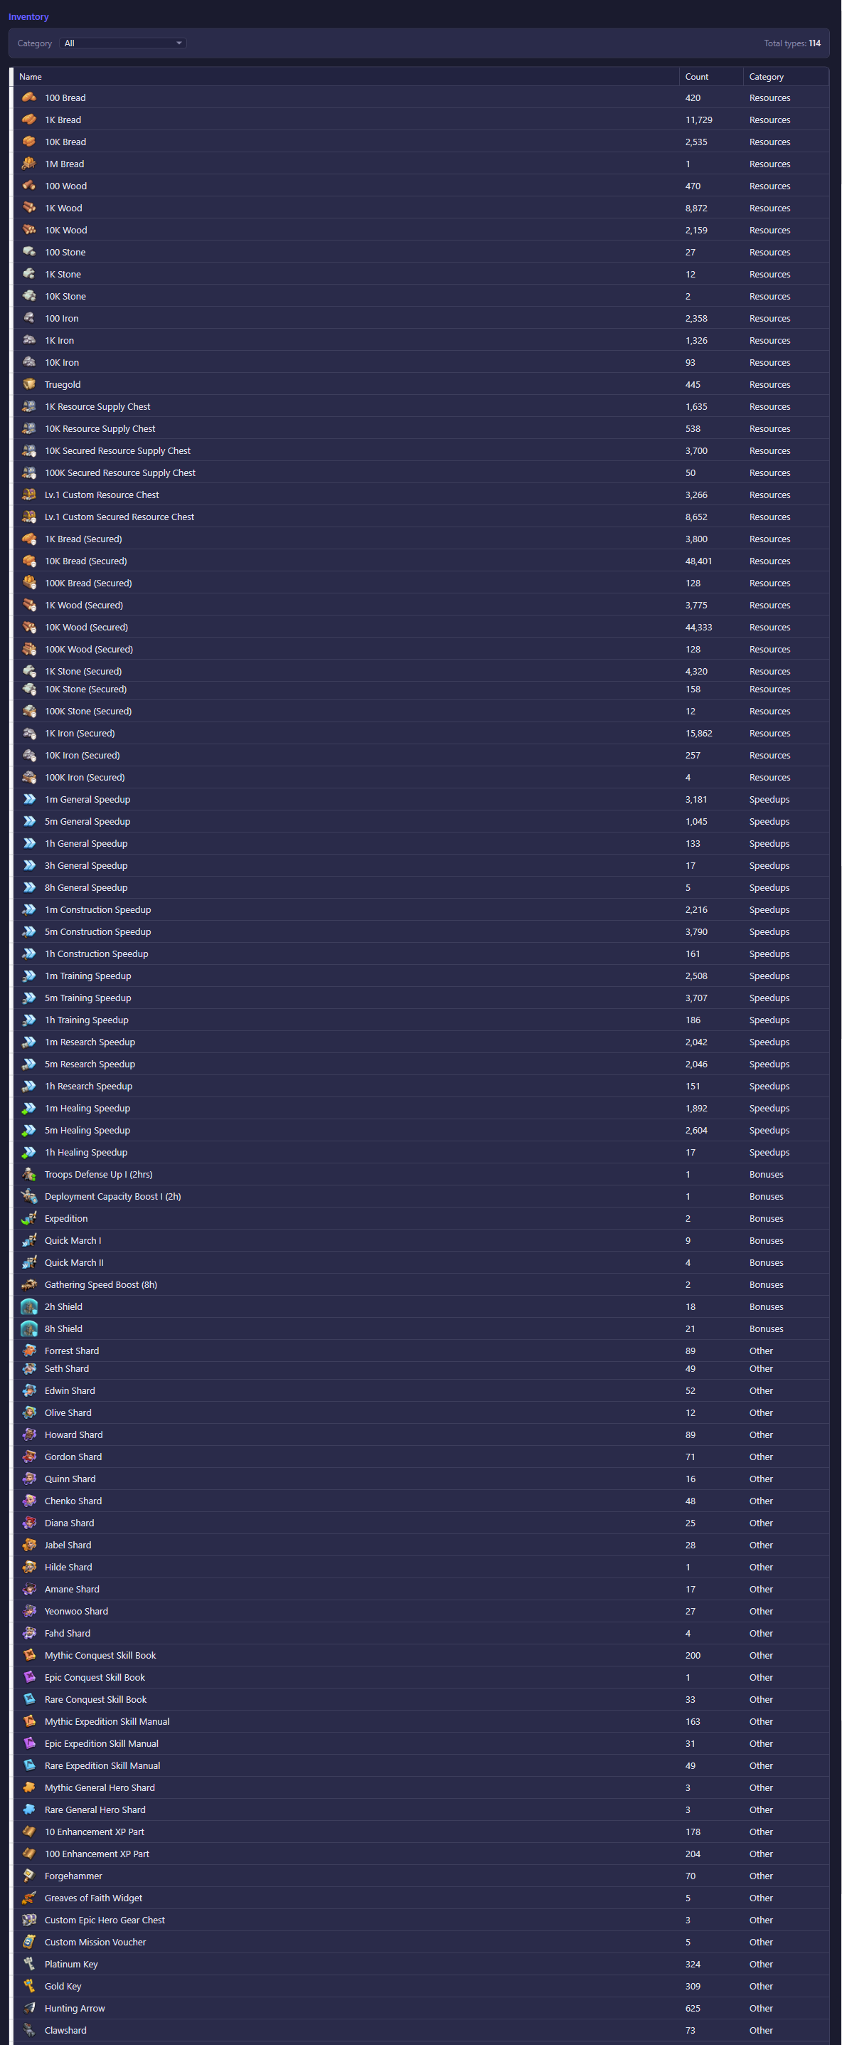
Task: Select the 1K Iron (Secured) name
Action: [x=80, y=734]
